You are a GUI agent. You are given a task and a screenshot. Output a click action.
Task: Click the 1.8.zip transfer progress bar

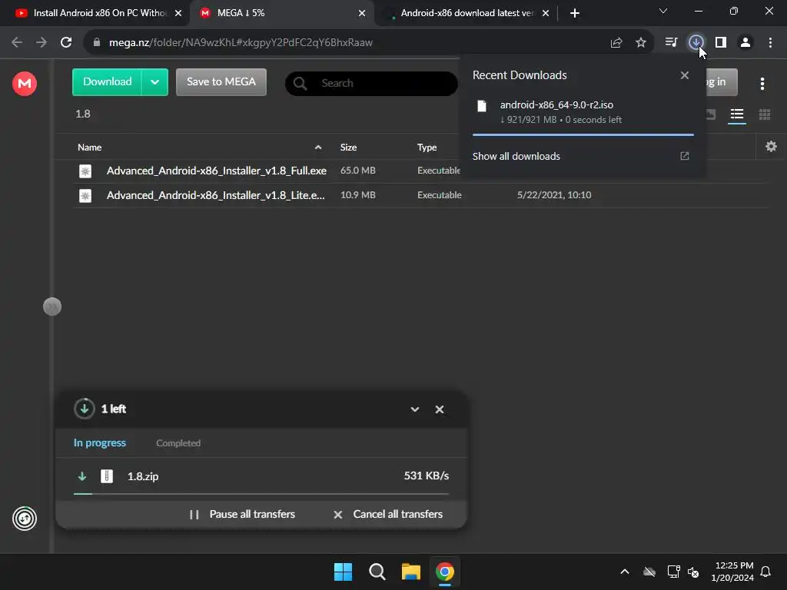pos(261,494)
